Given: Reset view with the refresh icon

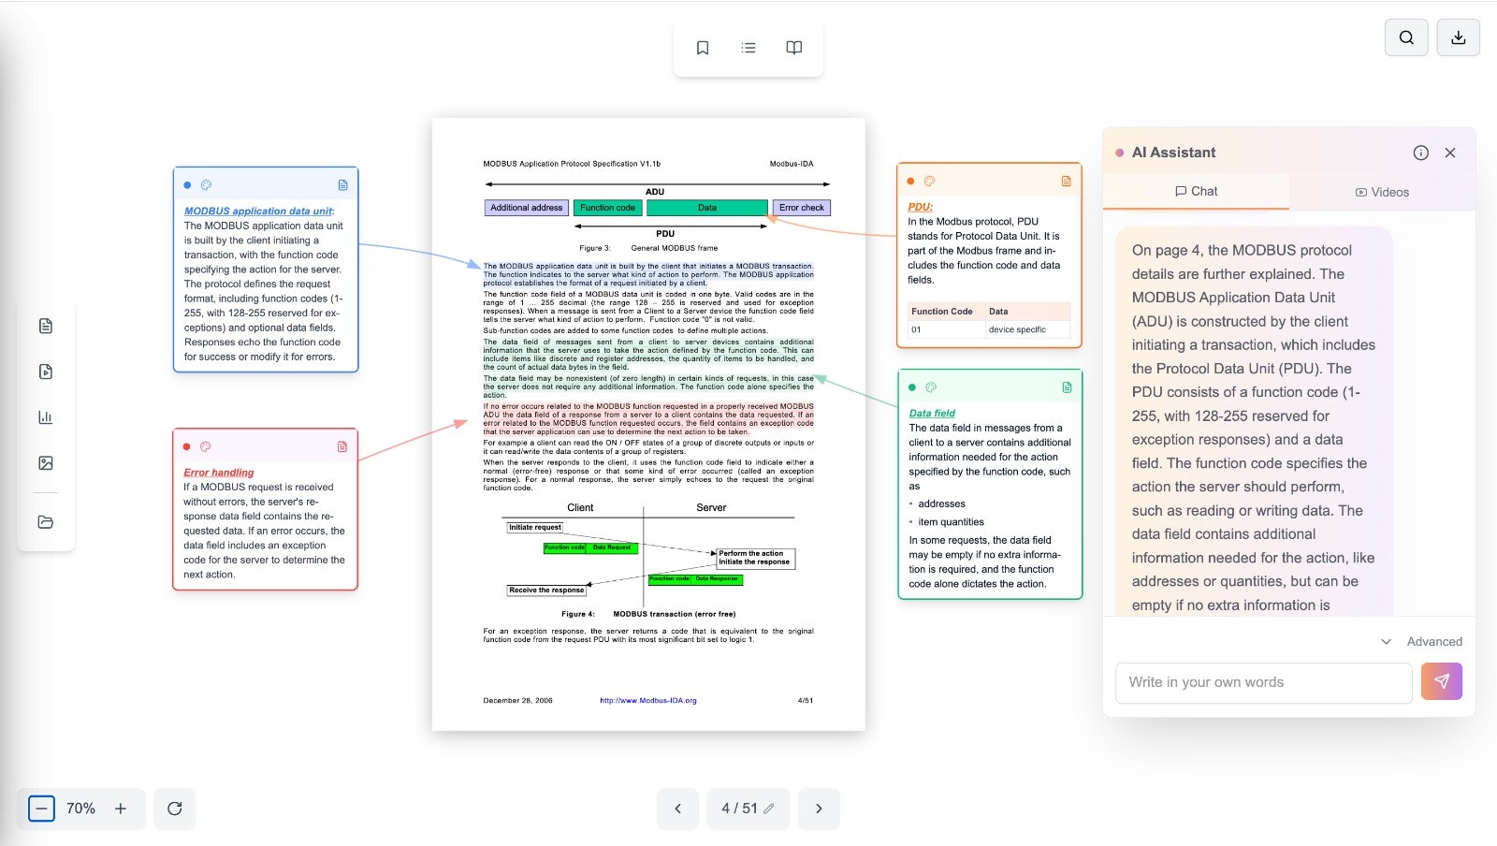Looking at the screenshot, I should click(175, 809).
